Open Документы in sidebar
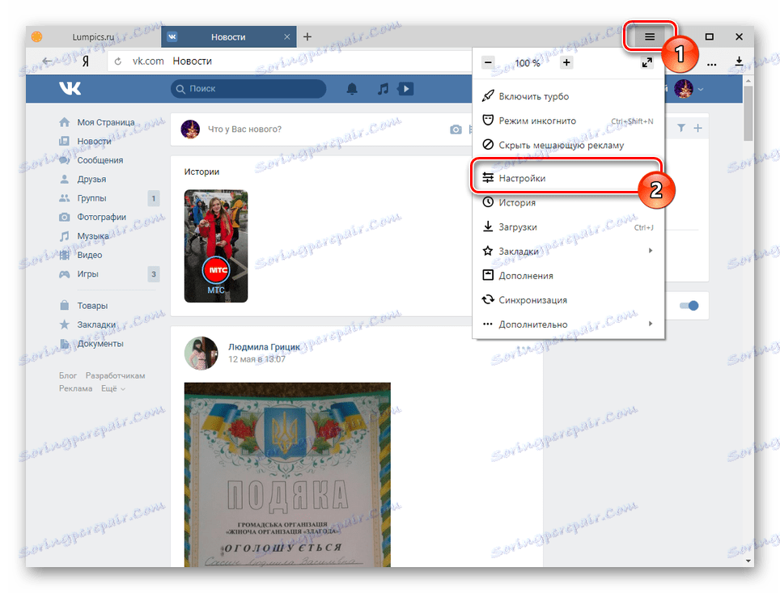The image size is (780, 593). [x=100, y=344]
